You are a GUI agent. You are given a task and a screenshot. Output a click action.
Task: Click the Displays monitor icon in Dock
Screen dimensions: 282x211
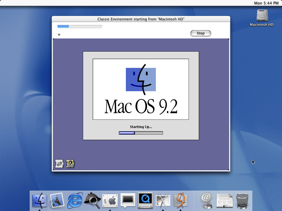click(128, 200)
